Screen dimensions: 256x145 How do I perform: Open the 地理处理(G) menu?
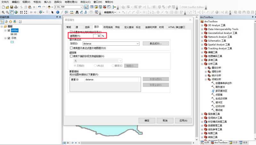point(71,2)
